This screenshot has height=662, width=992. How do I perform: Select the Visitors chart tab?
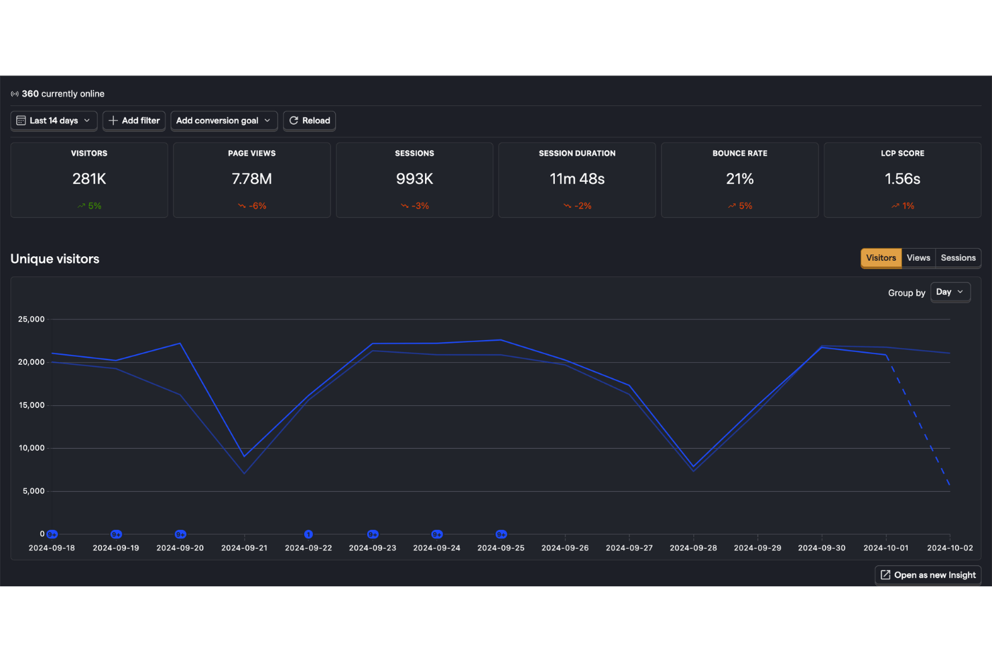click(x=881, y=258)
